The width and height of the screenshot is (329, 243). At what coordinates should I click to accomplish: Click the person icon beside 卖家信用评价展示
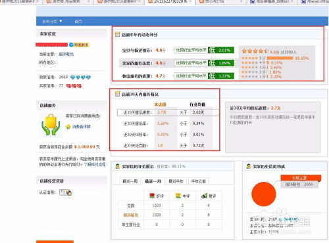[118, 166]
